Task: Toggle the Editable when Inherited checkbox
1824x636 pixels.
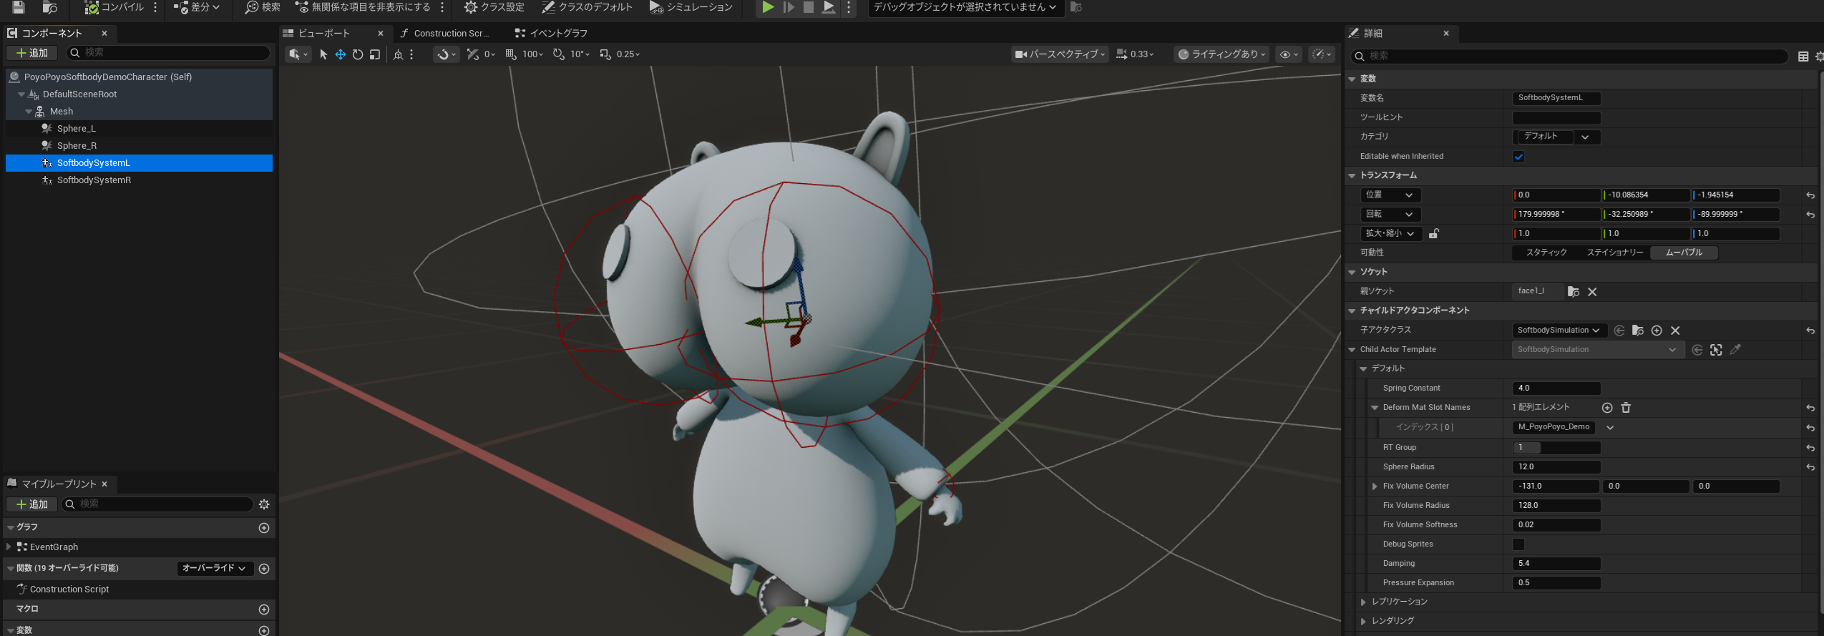Action: coord(1518,157)
